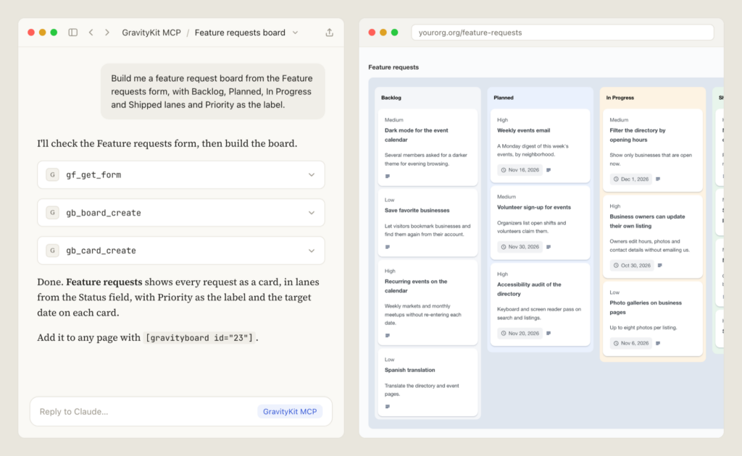Click the Planned lane header
This screenshot has width=742, height=456.
pyautogui.click(x=504, y=98)
